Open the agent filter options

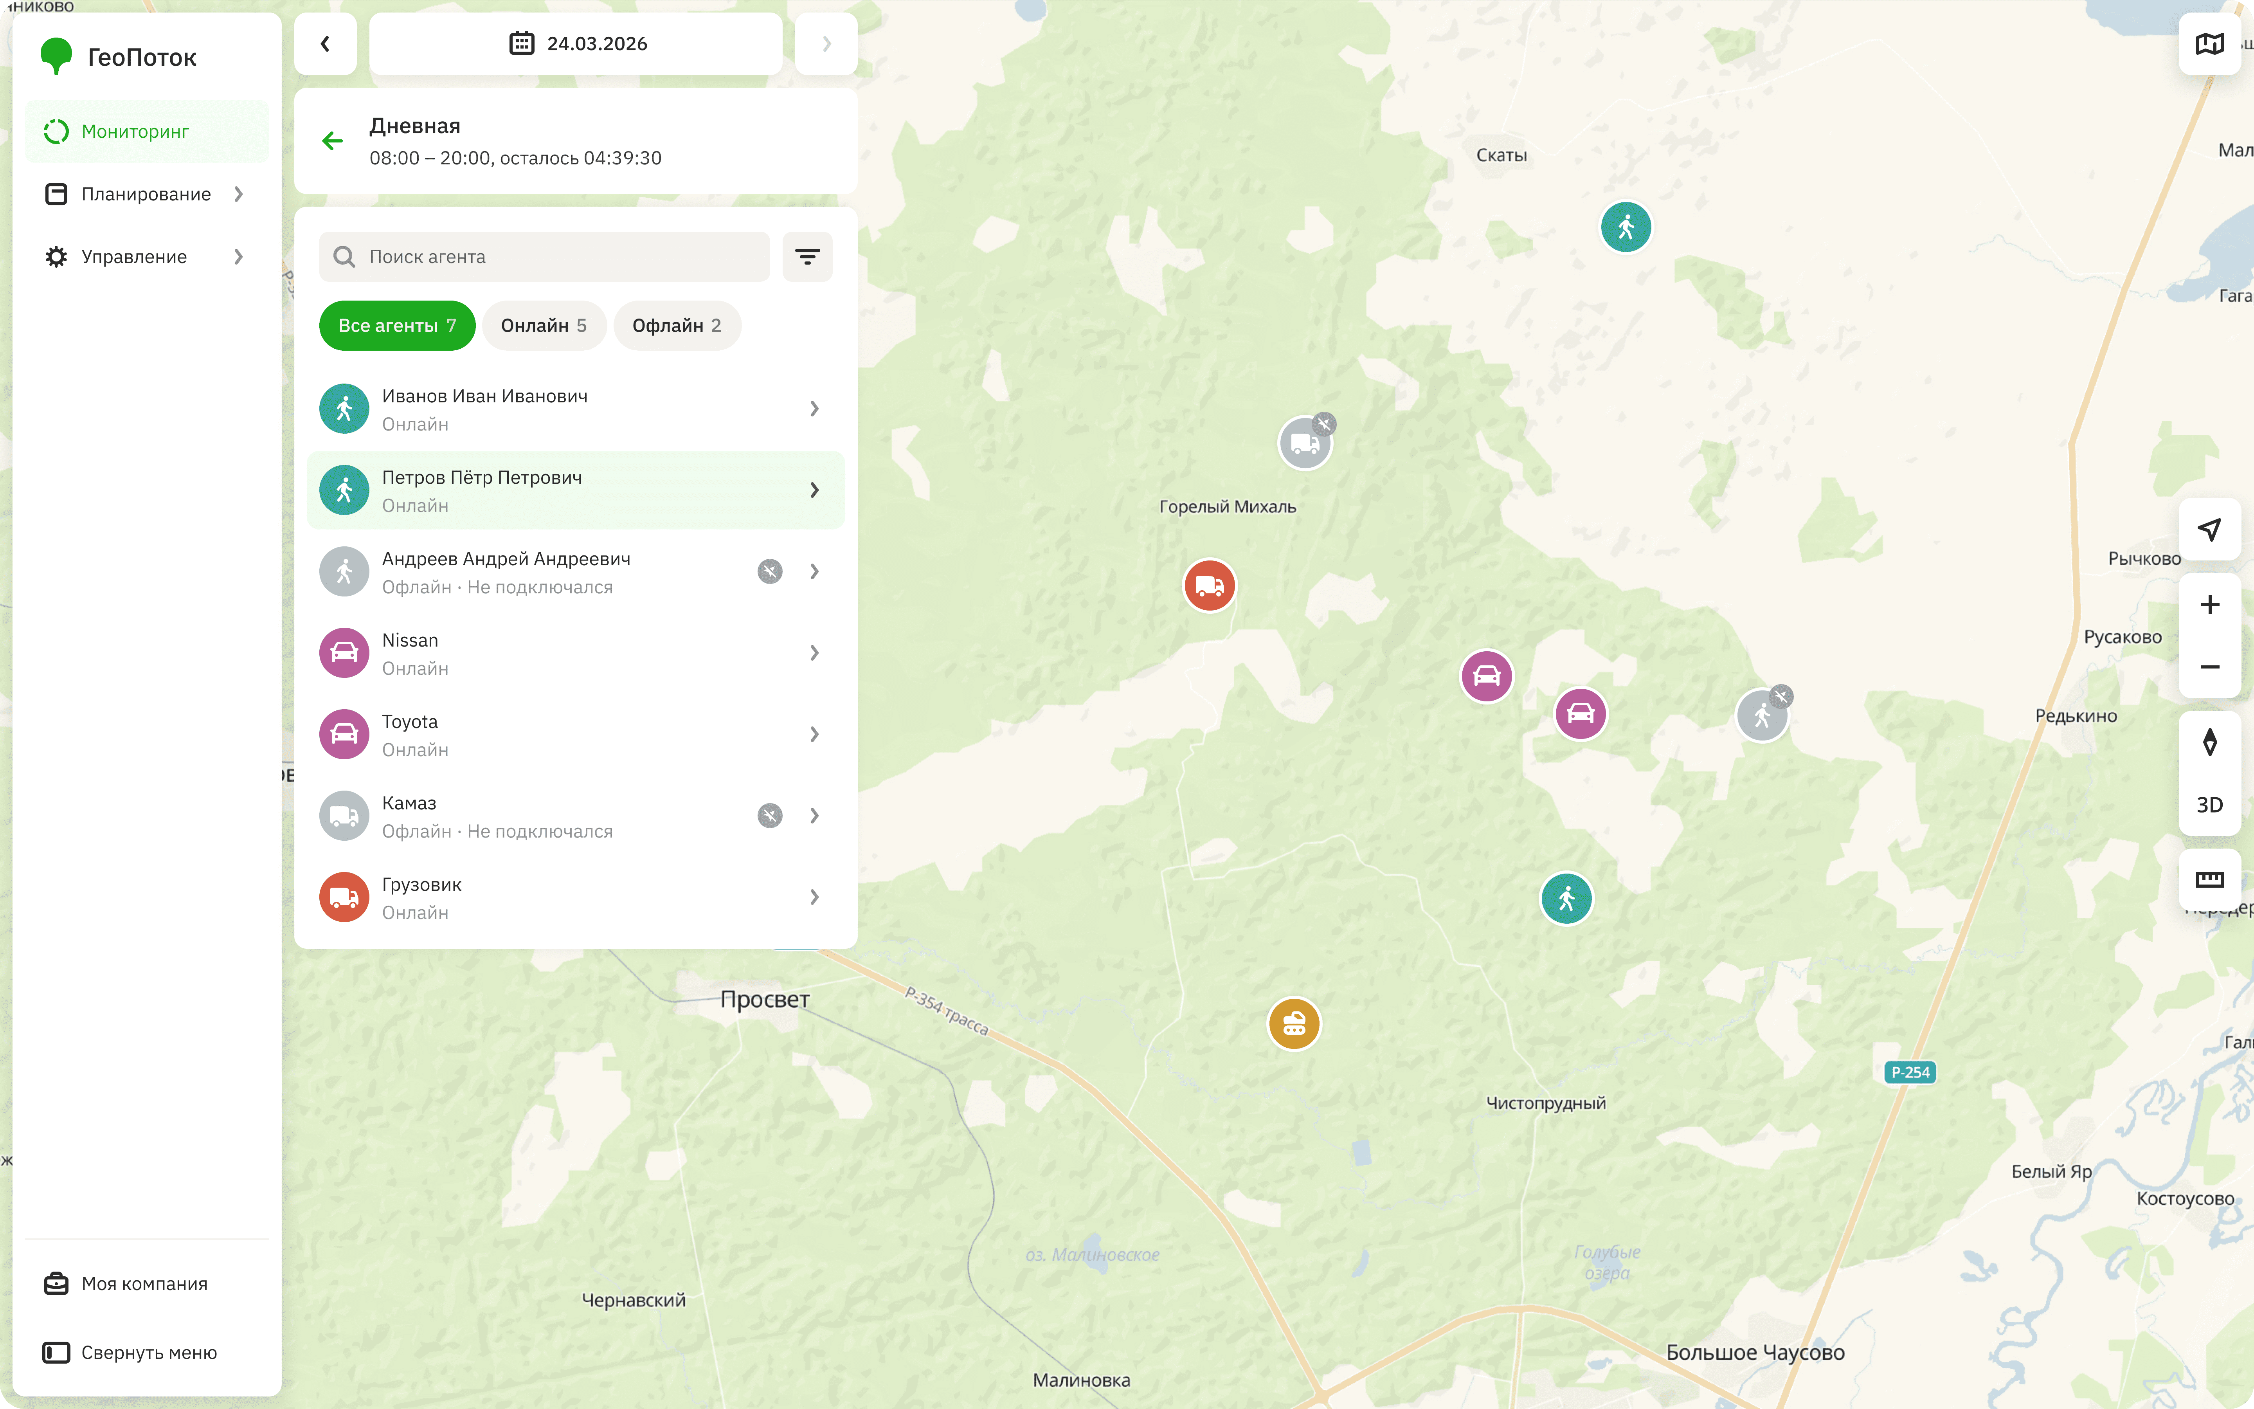pyautogui.click(x=808, y=256)
